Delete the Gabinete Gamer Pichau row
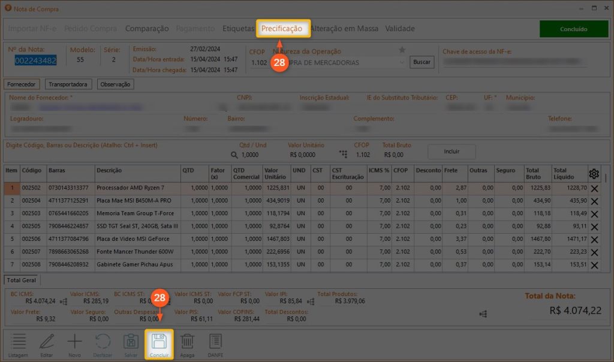 (x=594, y=264)
